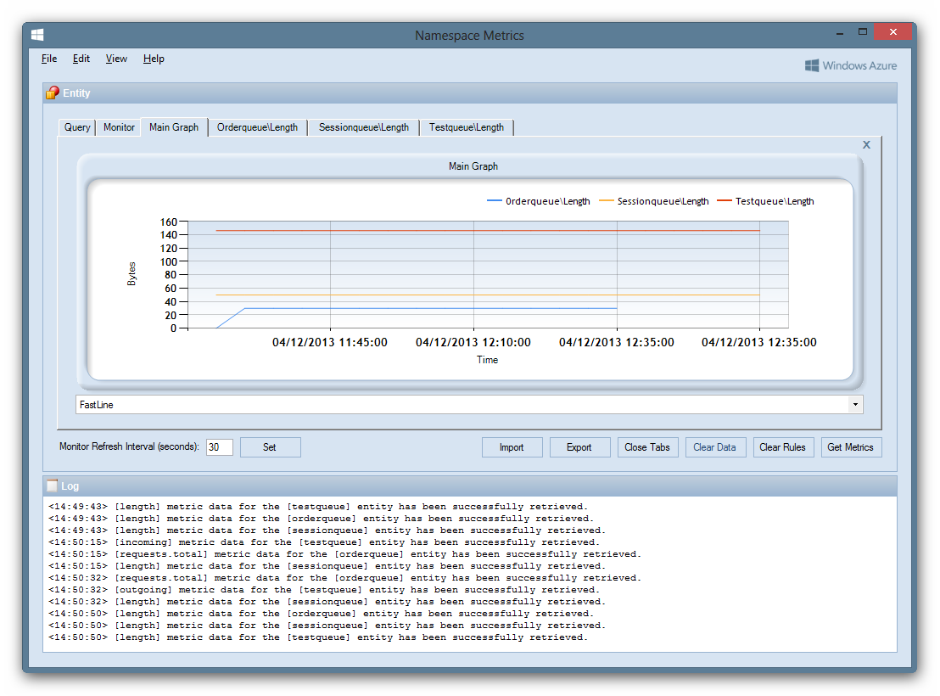Open the Testqueue\Length tab
The width and height of the screenshot is (940, 696).
pos(467,127)
